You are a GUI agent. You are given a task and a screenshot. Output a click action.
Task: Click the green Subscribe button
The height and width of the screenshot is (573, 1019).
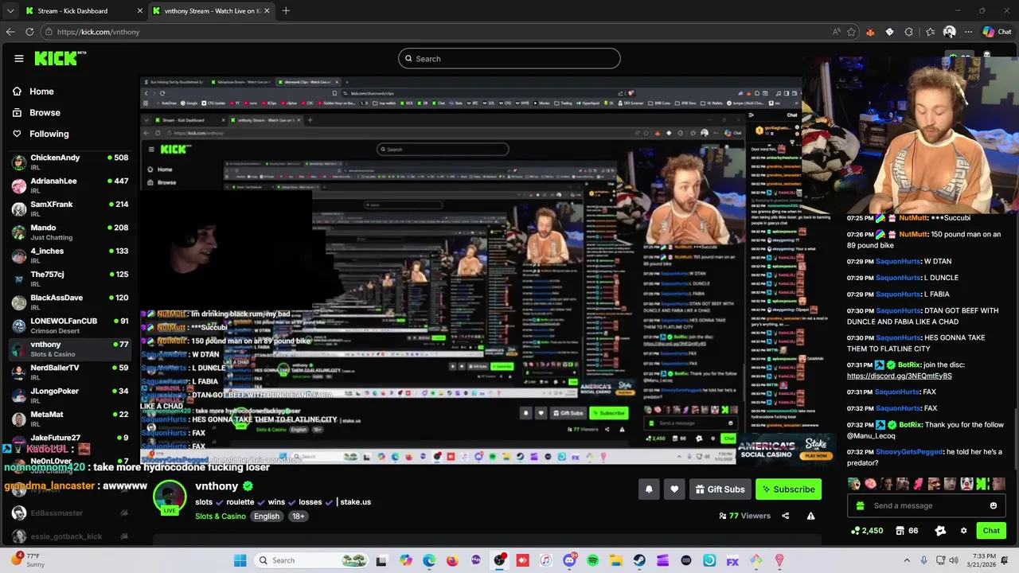click(788, 489)
